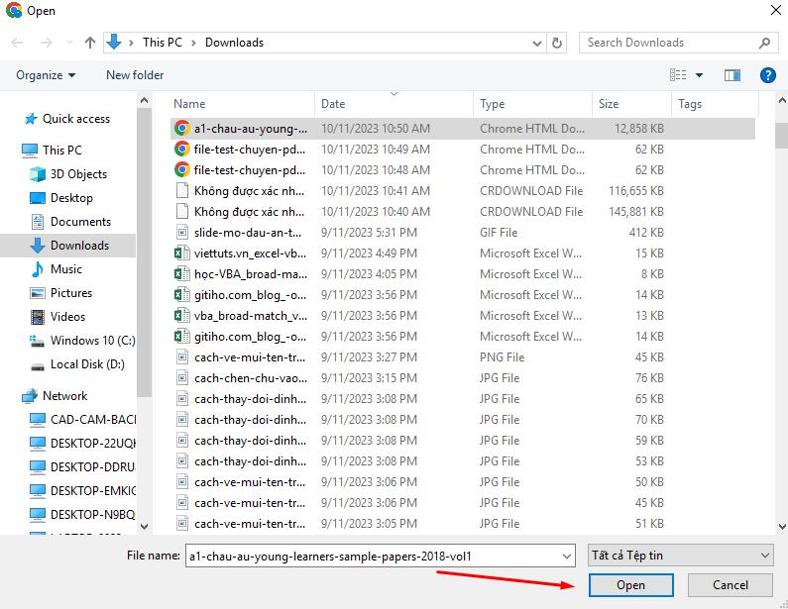The width and height of the screenshot is (788, 609).
Task: Select vba_broad-match_v Excel file
Action: (462, 316)
